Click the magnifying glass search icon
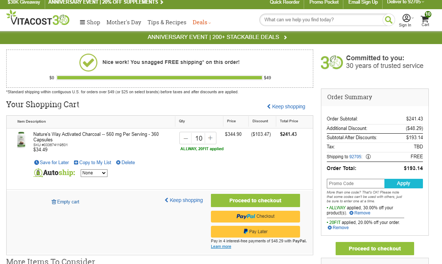442x264 pixels. click(x=388, y=20)
